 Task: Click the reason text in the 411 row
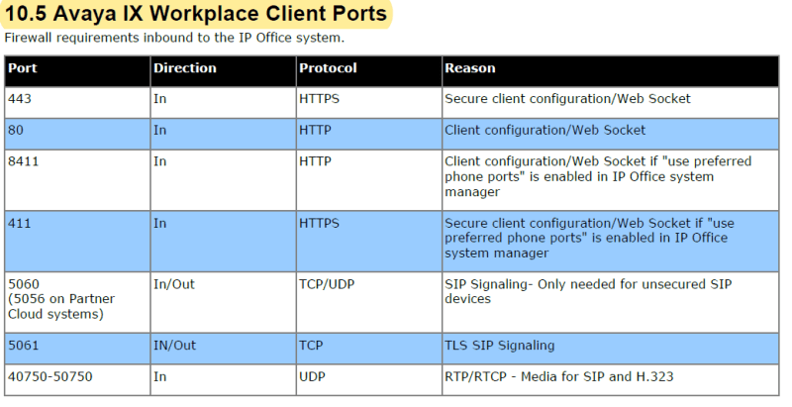click(x=589, y=238)
